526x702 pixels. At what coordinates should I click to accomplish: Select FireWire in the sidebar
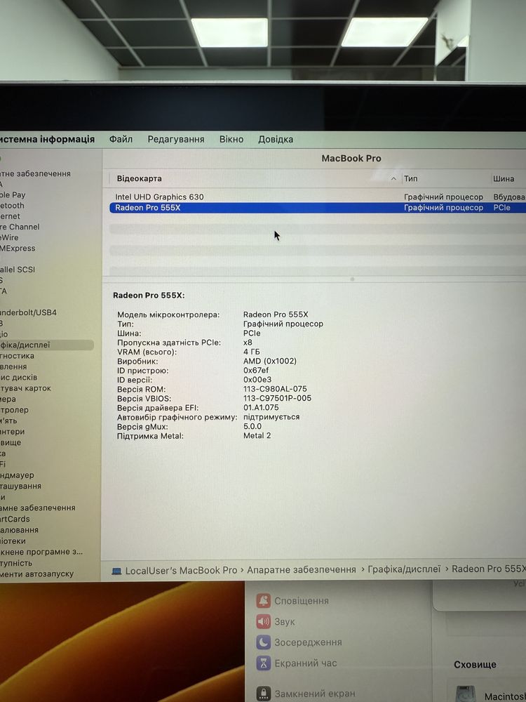pyautogui.click(x=9, y=238)
